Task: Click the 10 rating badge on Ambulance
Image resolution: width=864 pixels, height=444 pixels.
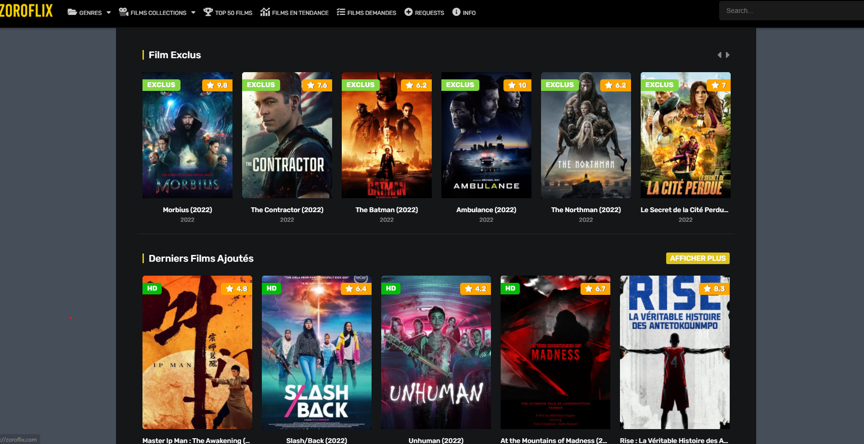Action: (517, 85)
